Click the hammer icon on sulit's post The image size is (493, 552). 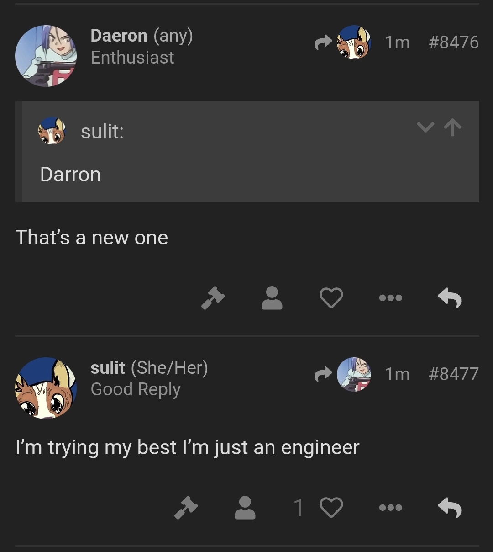coord(186,508)
